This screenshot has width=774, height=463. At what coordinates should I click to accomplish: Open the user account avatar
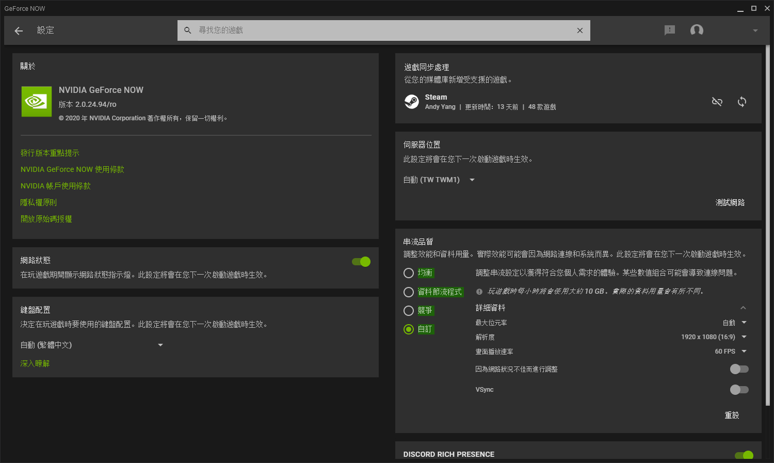tap(697, 30)
